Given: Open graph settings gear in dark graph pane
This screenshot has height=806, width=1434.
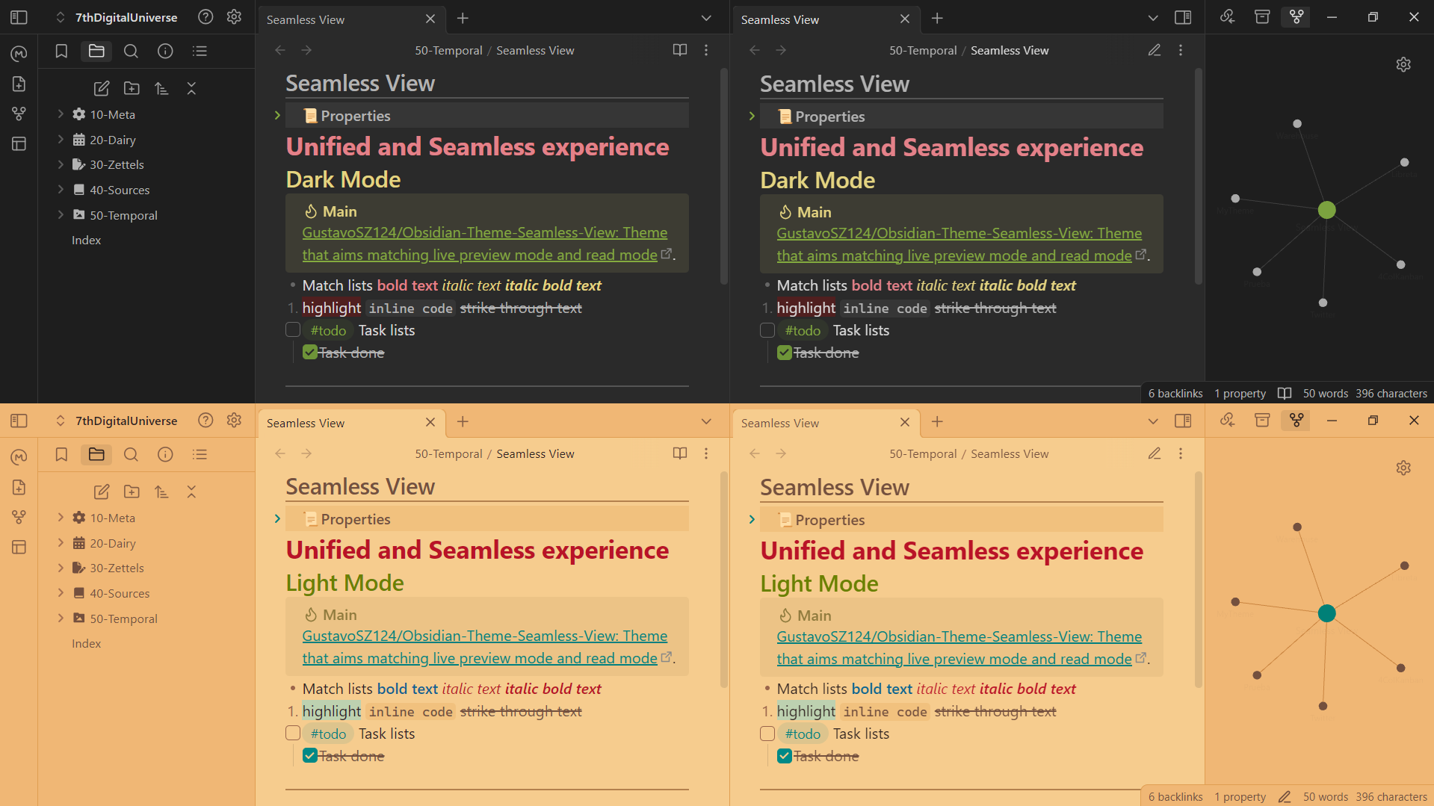Looking at the screenshot, I should point(1403,64).
